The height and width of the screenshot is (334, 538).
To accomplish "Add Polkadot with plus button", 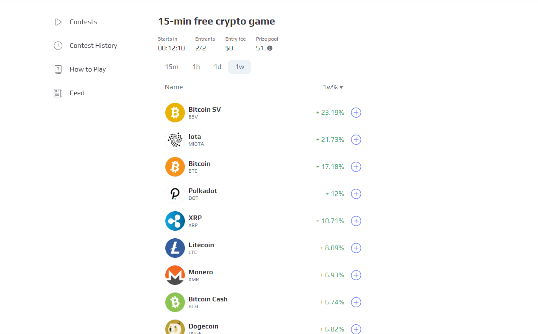I will click(356, 194).
